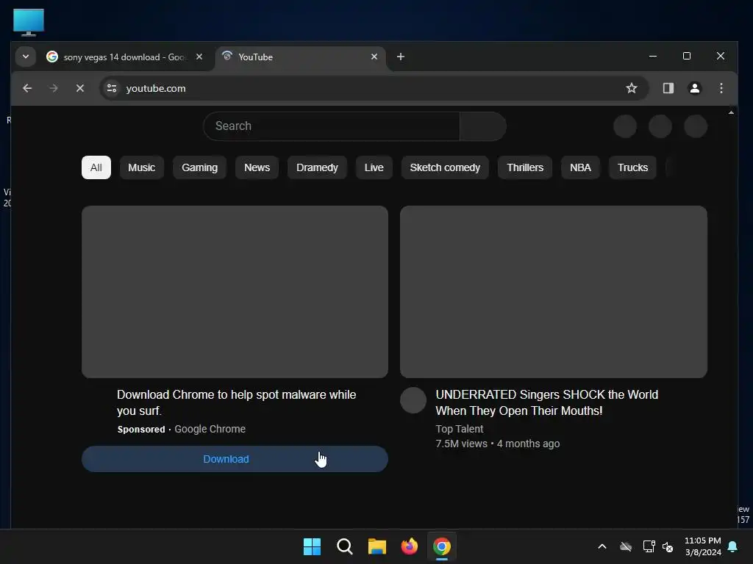Open Windows taskbar Search
This screenshot has width=753, height=564.
coord(345,546)
